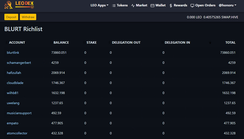Open the blurtlink account link
Viewport: 244px width, 139px height.
[13, 53]
